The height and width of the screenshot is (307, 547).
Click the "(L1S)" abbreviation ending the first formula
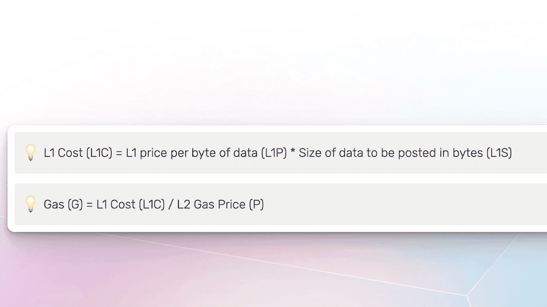(x=499, y=153)
